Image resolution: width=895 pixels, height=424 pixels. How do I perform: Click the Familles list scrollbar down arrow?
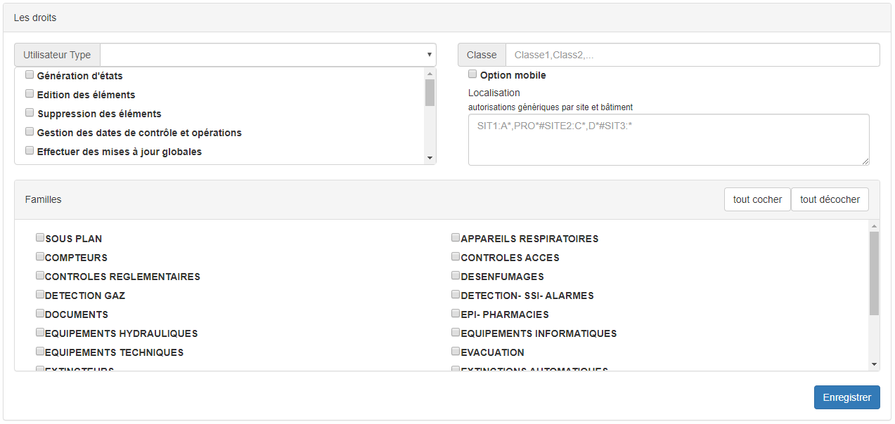874,364
